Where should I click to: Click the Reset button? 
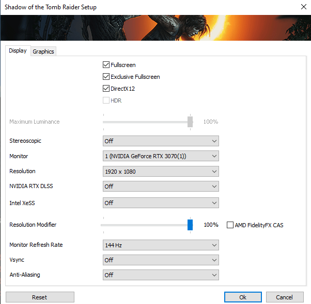pos(40,297)
